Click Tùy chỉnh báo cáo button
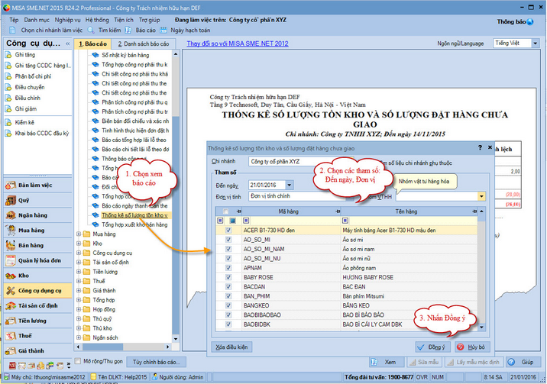The width and height of the screenshot is (547, 384). pyautogui.click(x=157, y=362)
